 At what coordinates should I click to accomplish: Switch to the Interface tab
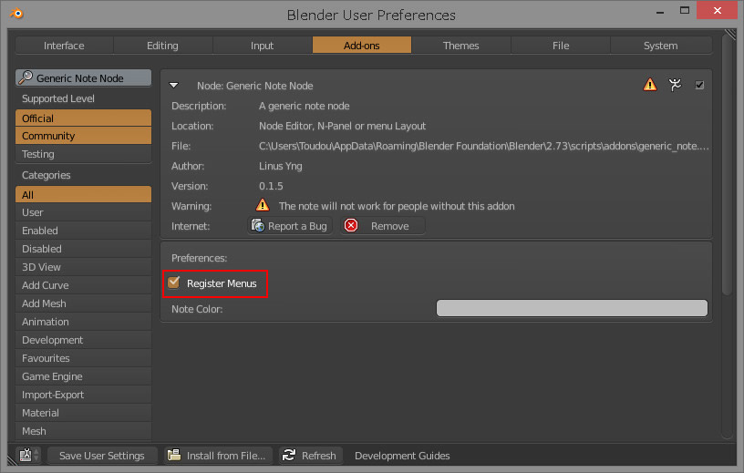pos(64,46)
